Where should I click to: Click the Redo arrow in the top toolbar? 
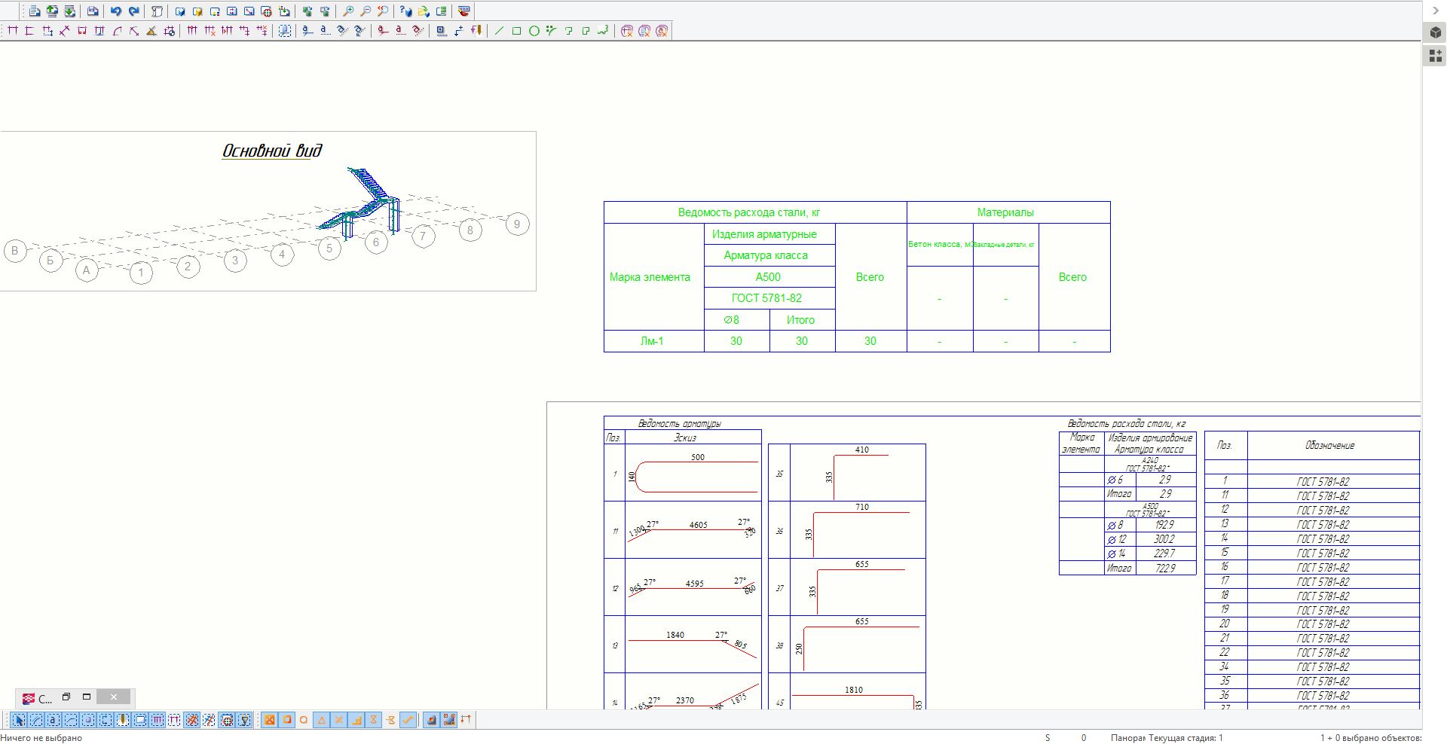133,11
